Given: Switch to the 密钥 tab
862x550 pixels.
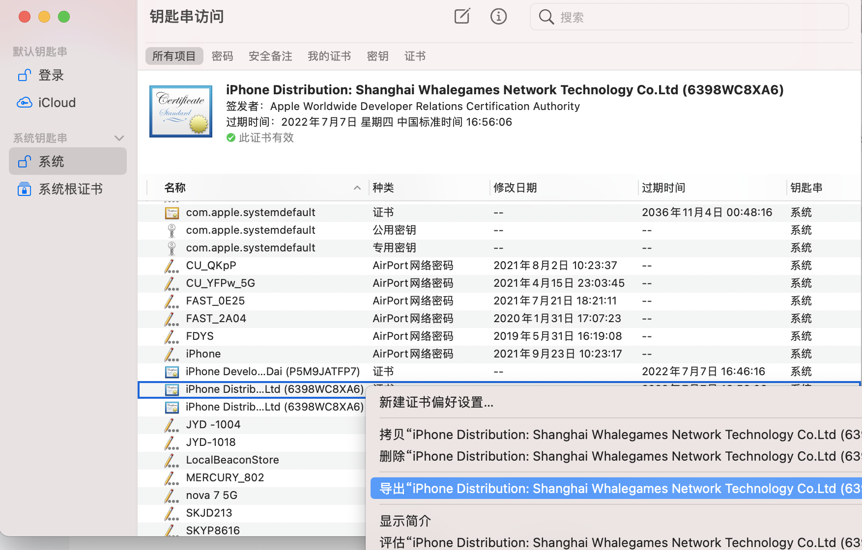Looking at the screenshot, I should coord(377,56).
